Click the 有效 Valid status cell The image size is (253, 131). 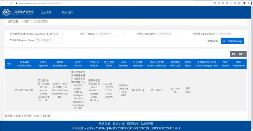(x=188, y=90)
